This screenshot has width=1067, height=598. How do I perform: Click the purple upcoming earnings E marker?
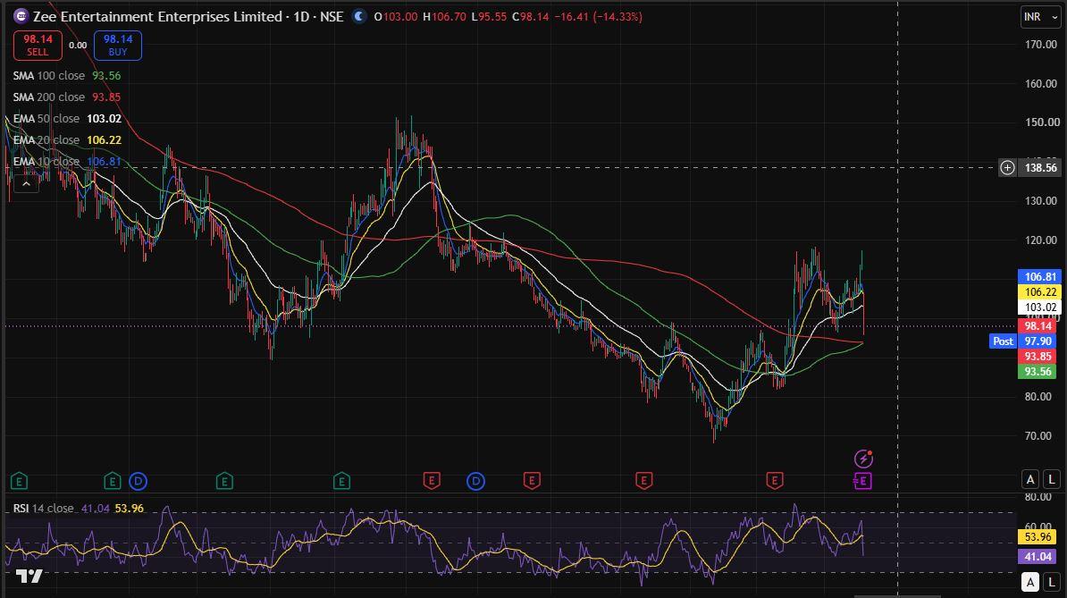(862, 482)
